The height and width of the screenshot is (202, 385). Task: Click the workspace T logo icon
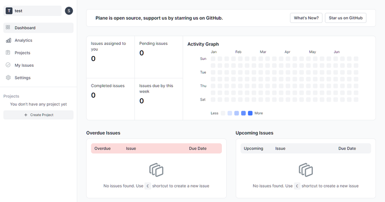(x=9, y=11)
